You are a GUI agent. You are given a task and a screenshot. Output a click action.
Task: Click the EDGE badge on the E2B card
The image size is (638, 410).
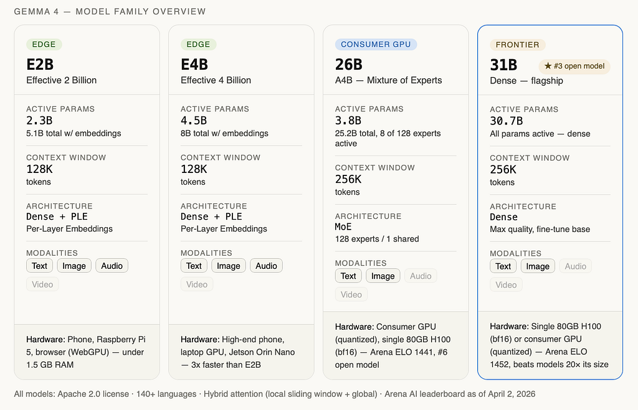(x=44, y=44)
